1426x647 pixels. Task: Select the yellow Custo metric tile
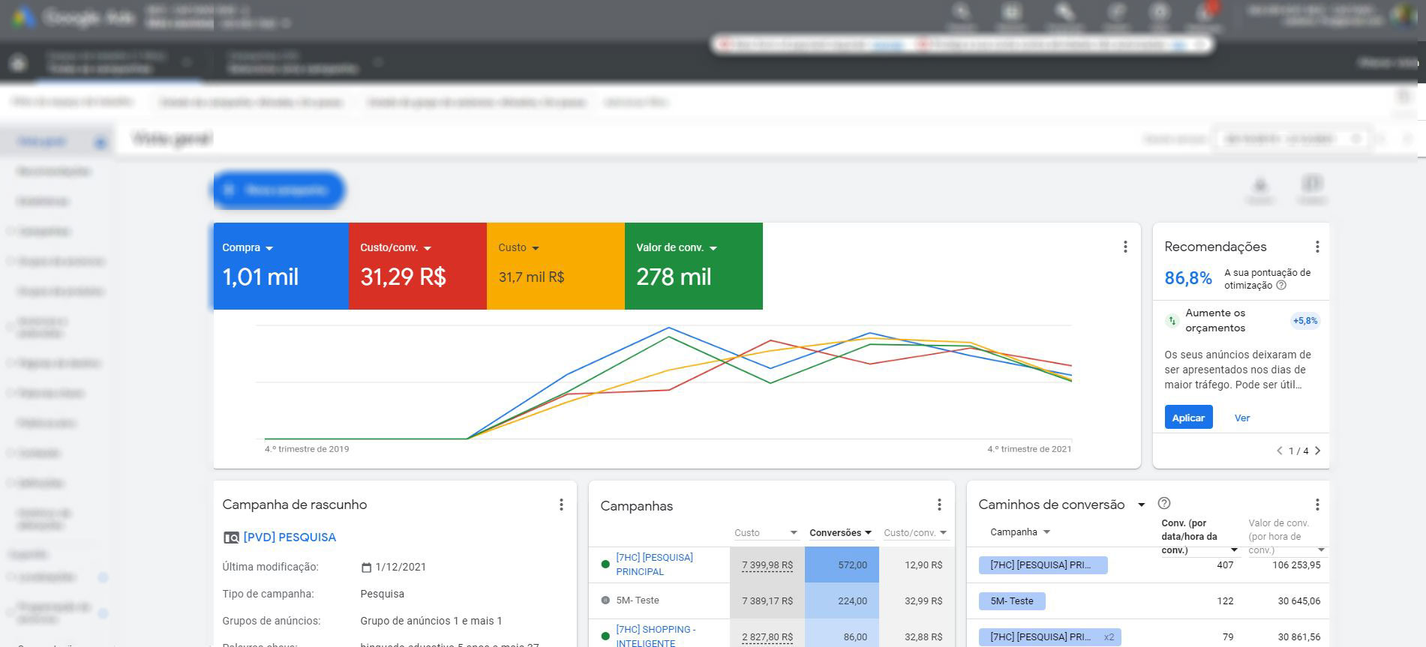click(x=555, y=266)
